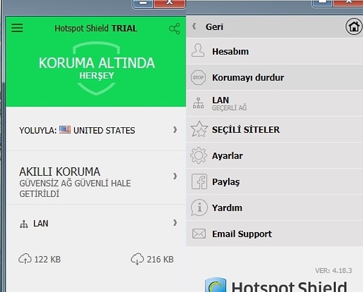Open the Hesabım menu item

275,51
